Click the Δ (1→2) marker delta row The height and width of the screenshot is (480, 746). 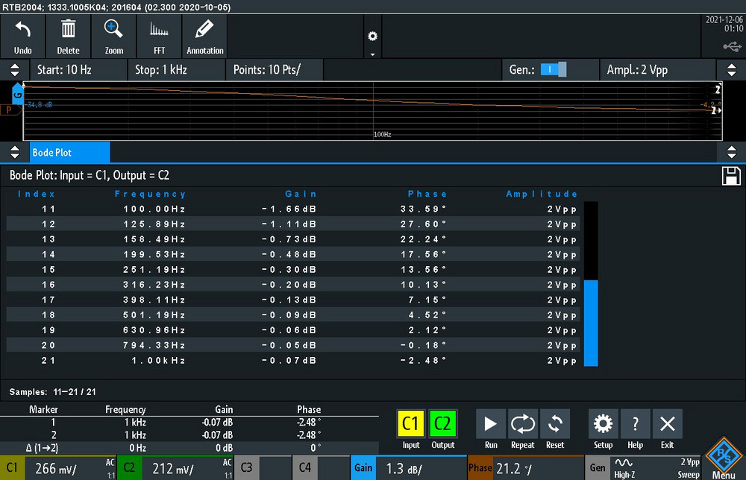(189, 448)
